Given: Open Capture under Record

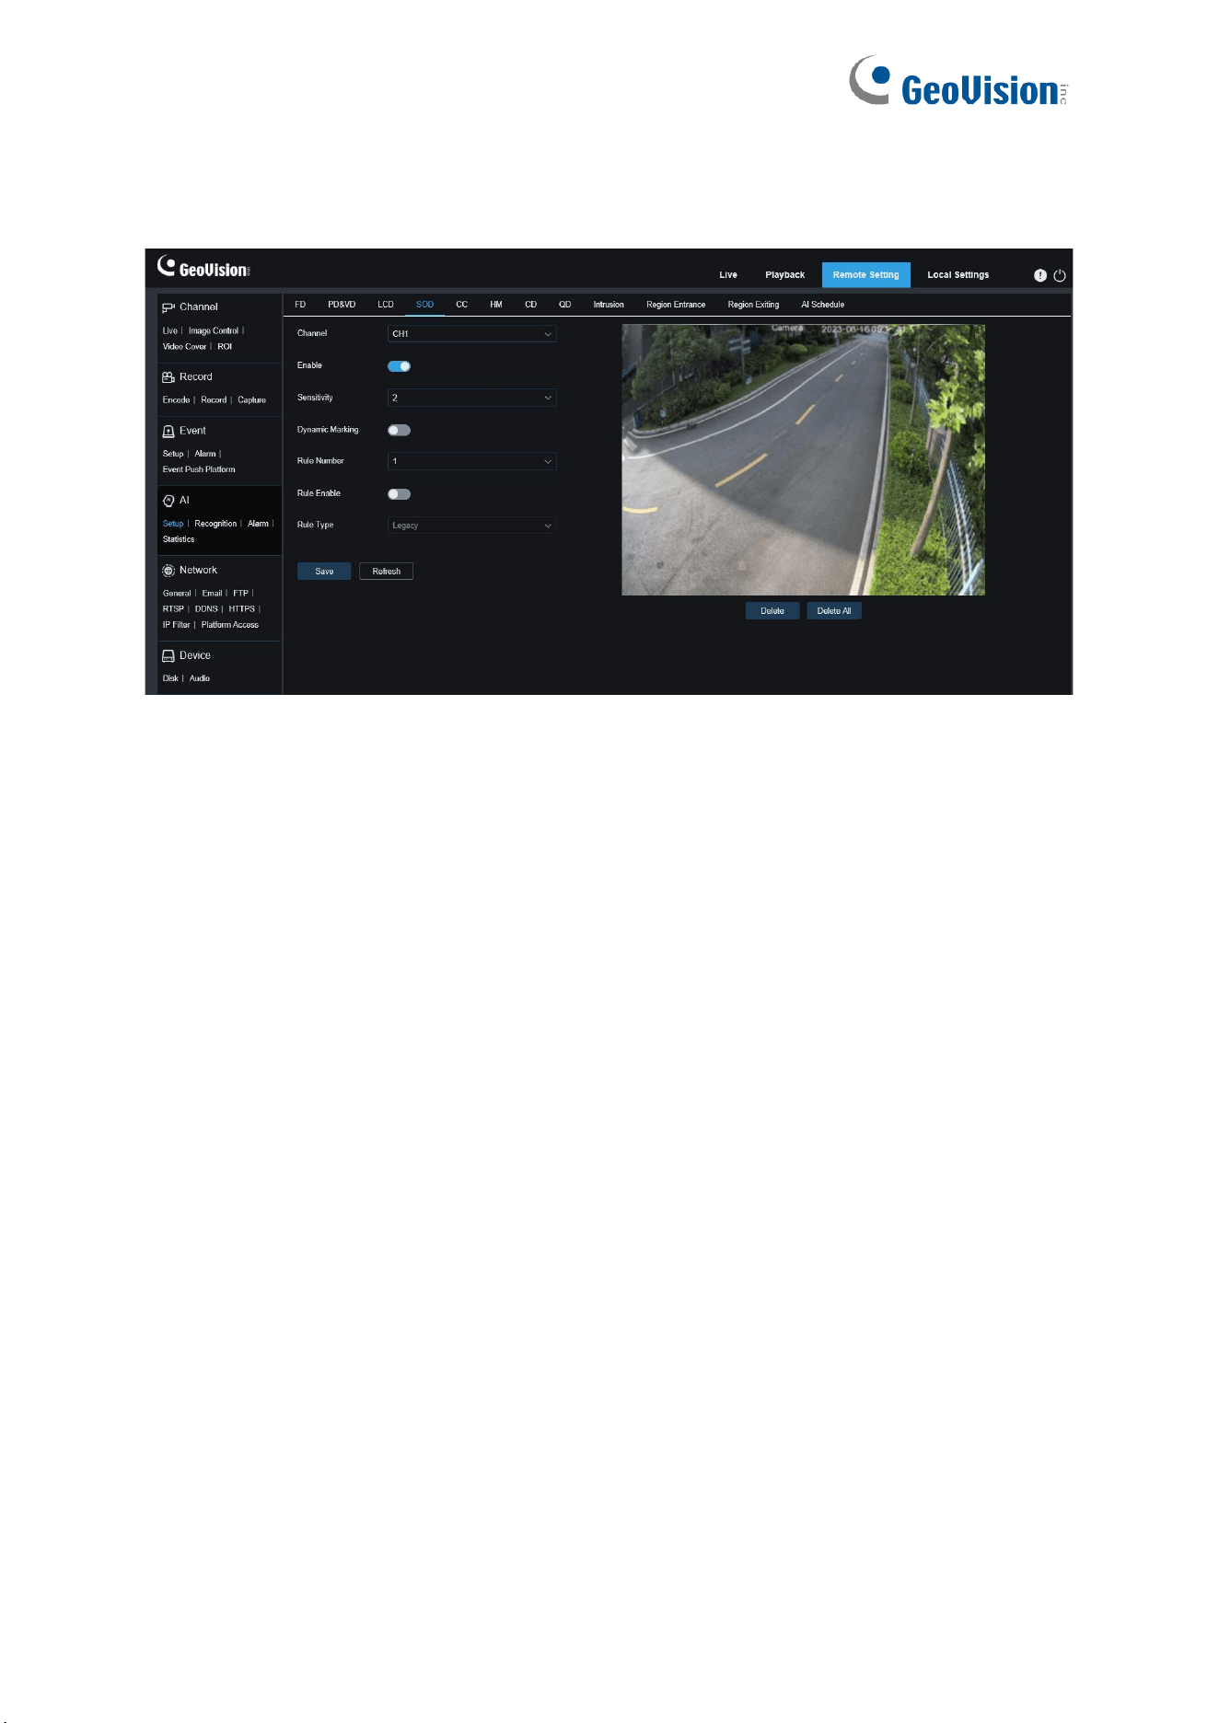Looking at the screenshot, I should [252, 400].
